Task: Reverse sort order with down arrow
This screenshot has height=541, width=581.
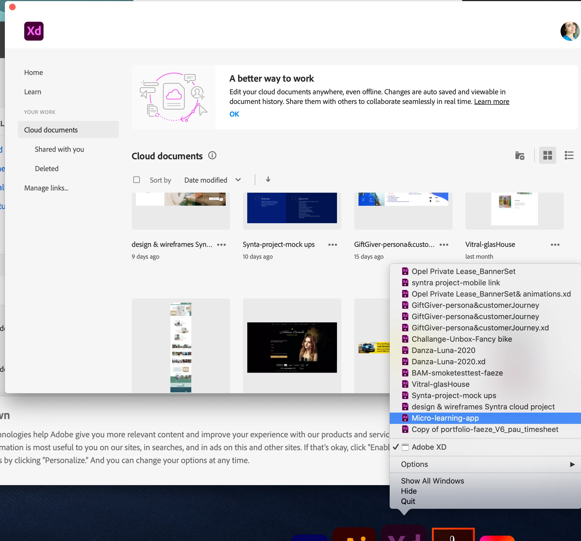Action: 268,180
